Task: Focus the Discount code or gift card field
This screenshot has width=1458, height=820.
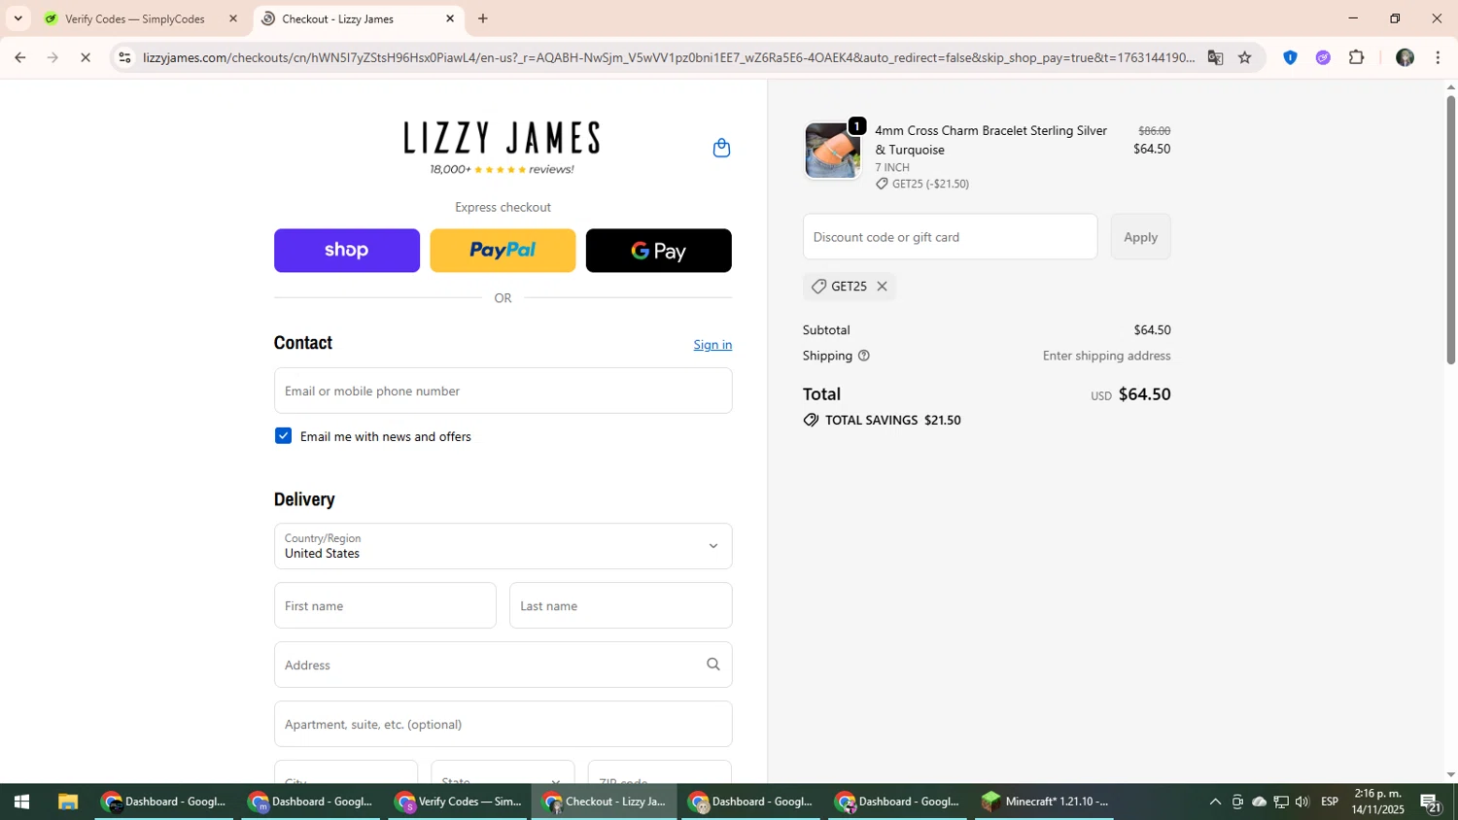Action: [950, 237]
